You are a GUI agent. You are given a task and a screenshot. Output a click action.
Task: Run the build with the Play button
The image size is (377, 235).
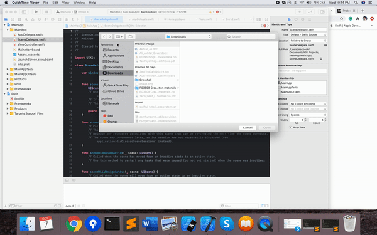coord(36,12)
